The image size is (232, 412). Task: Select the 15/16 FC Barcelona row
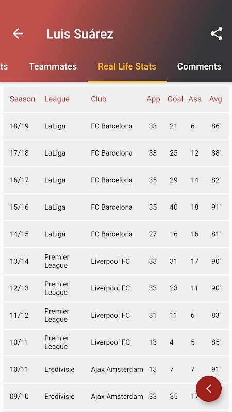coord(116,207)
